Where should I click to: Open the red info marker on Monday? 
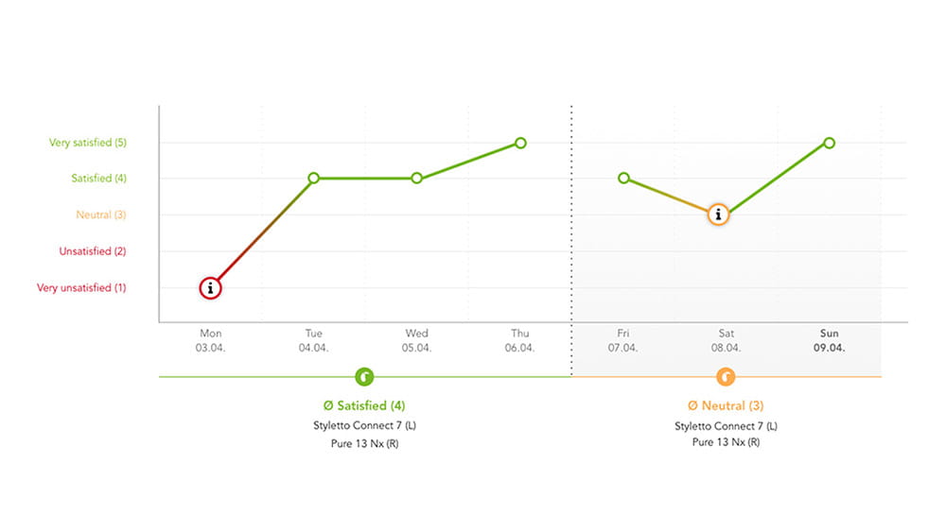coord(210,288)
